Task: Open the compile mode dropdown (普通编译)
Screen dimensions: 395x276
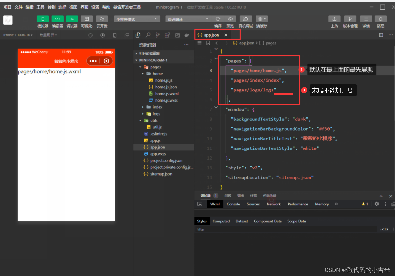Action: pos(188,19)
